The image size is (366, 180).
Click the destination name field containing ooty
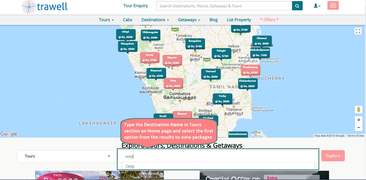[x=218, y=156]
